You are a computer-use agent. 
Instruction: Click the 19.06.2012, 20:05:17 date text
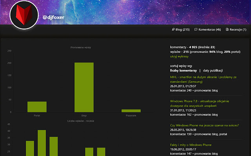point(183,149)
